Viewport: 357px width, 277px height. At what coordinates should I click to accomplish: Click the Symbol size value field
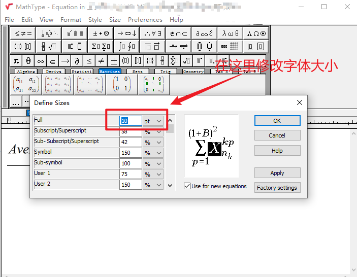[x=131, y=153]
